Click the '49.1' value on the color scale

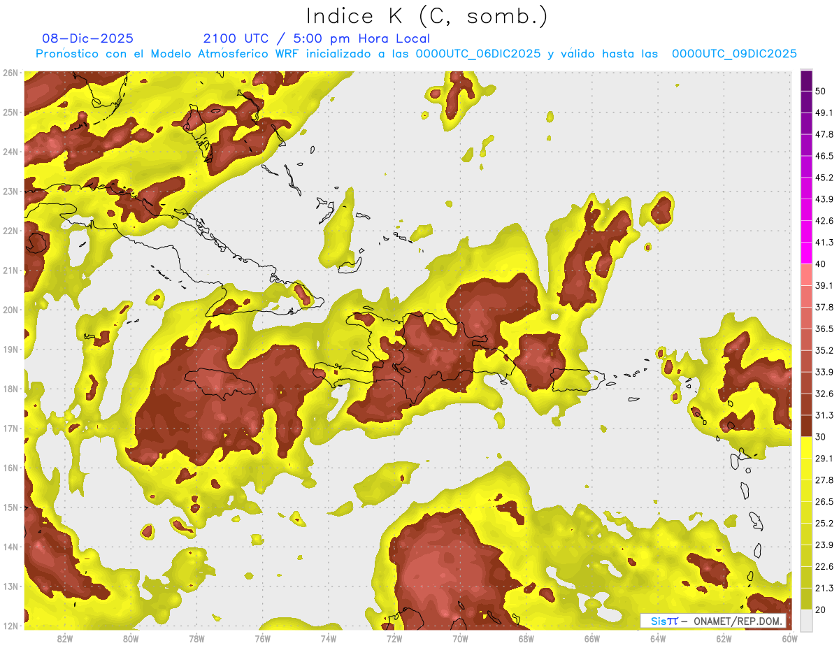824,113
